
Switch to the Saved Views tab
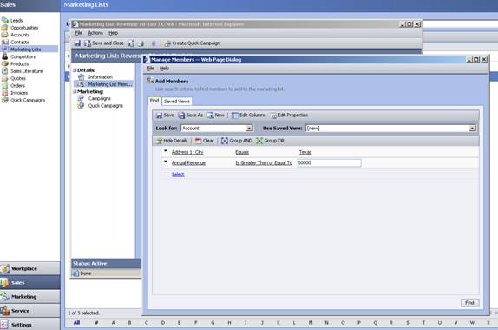pos(177,101)
